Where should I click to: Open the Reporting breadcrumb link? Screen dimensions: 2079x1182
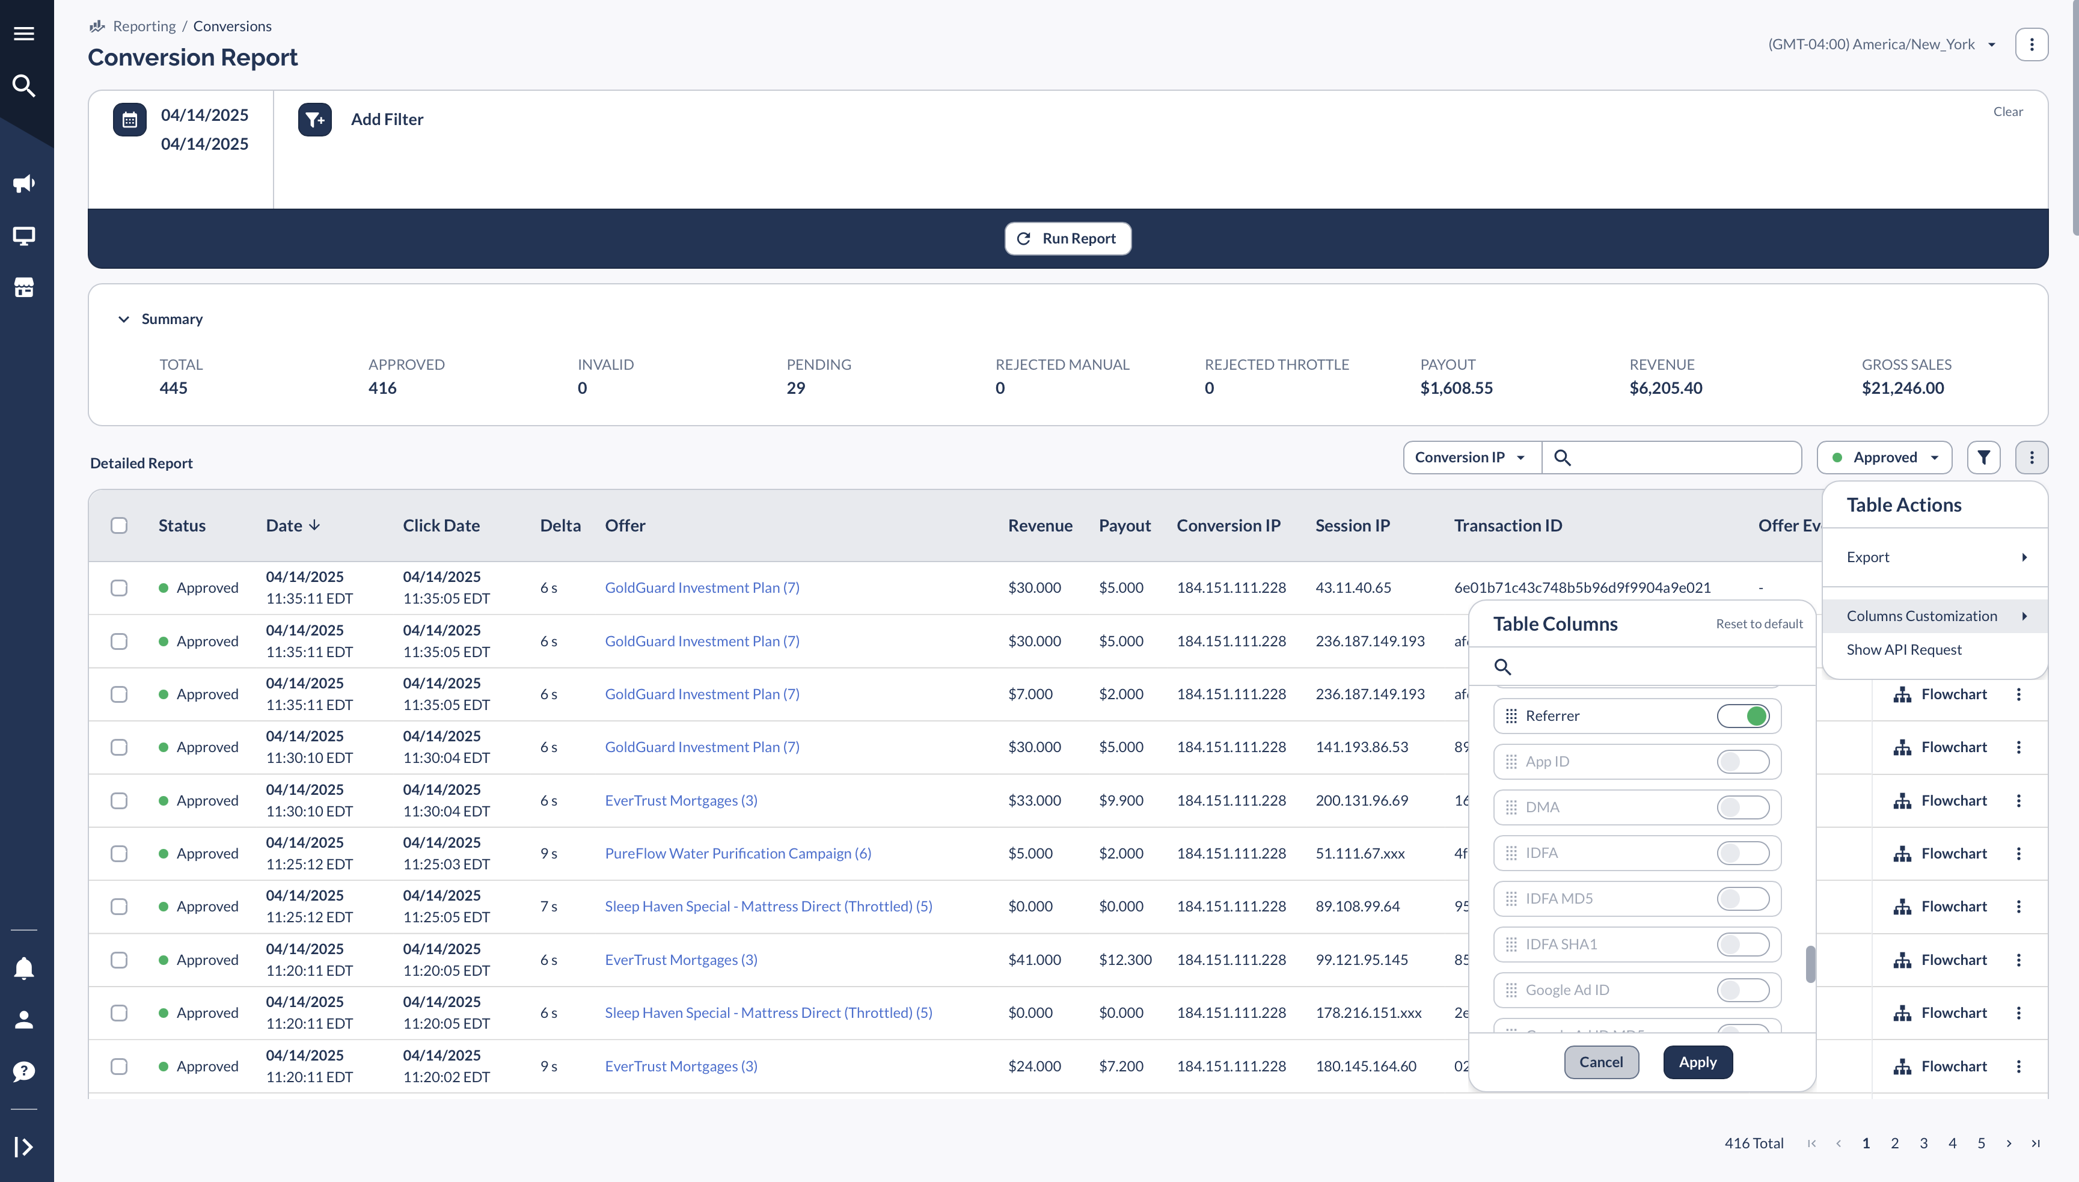144,26
